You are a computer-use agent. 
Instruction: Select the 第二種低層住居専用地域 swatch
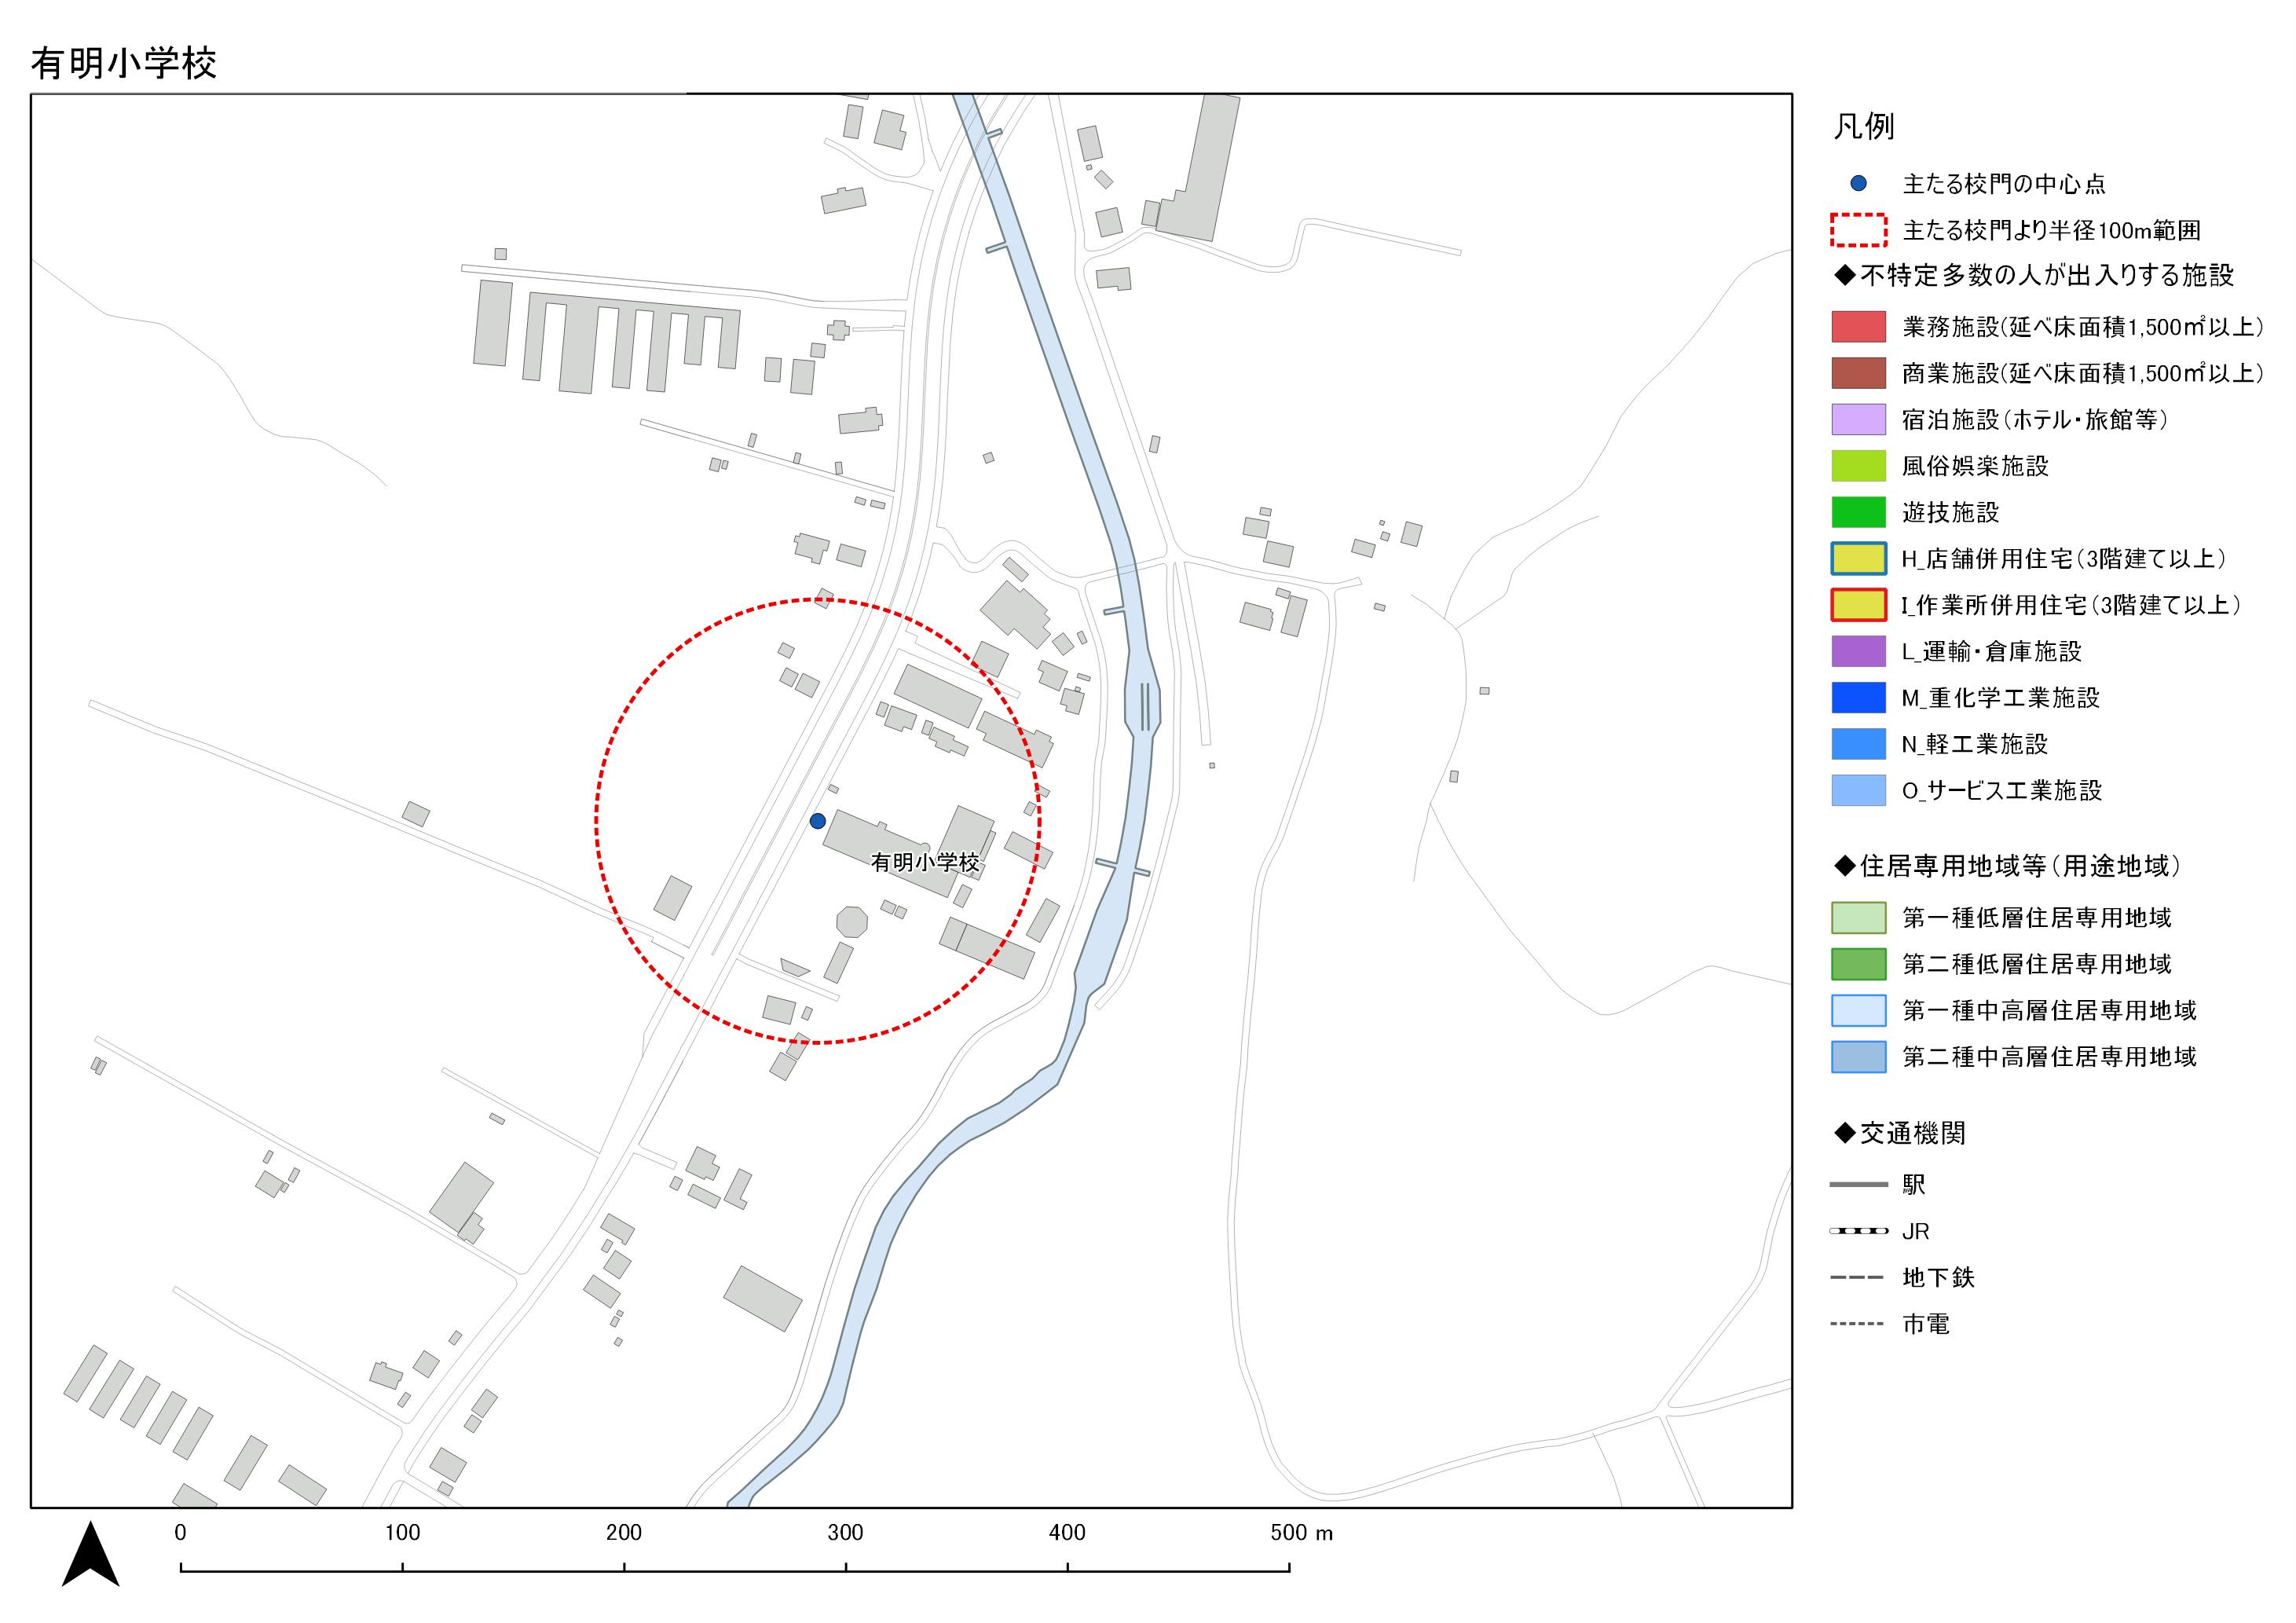(1859, 964)
